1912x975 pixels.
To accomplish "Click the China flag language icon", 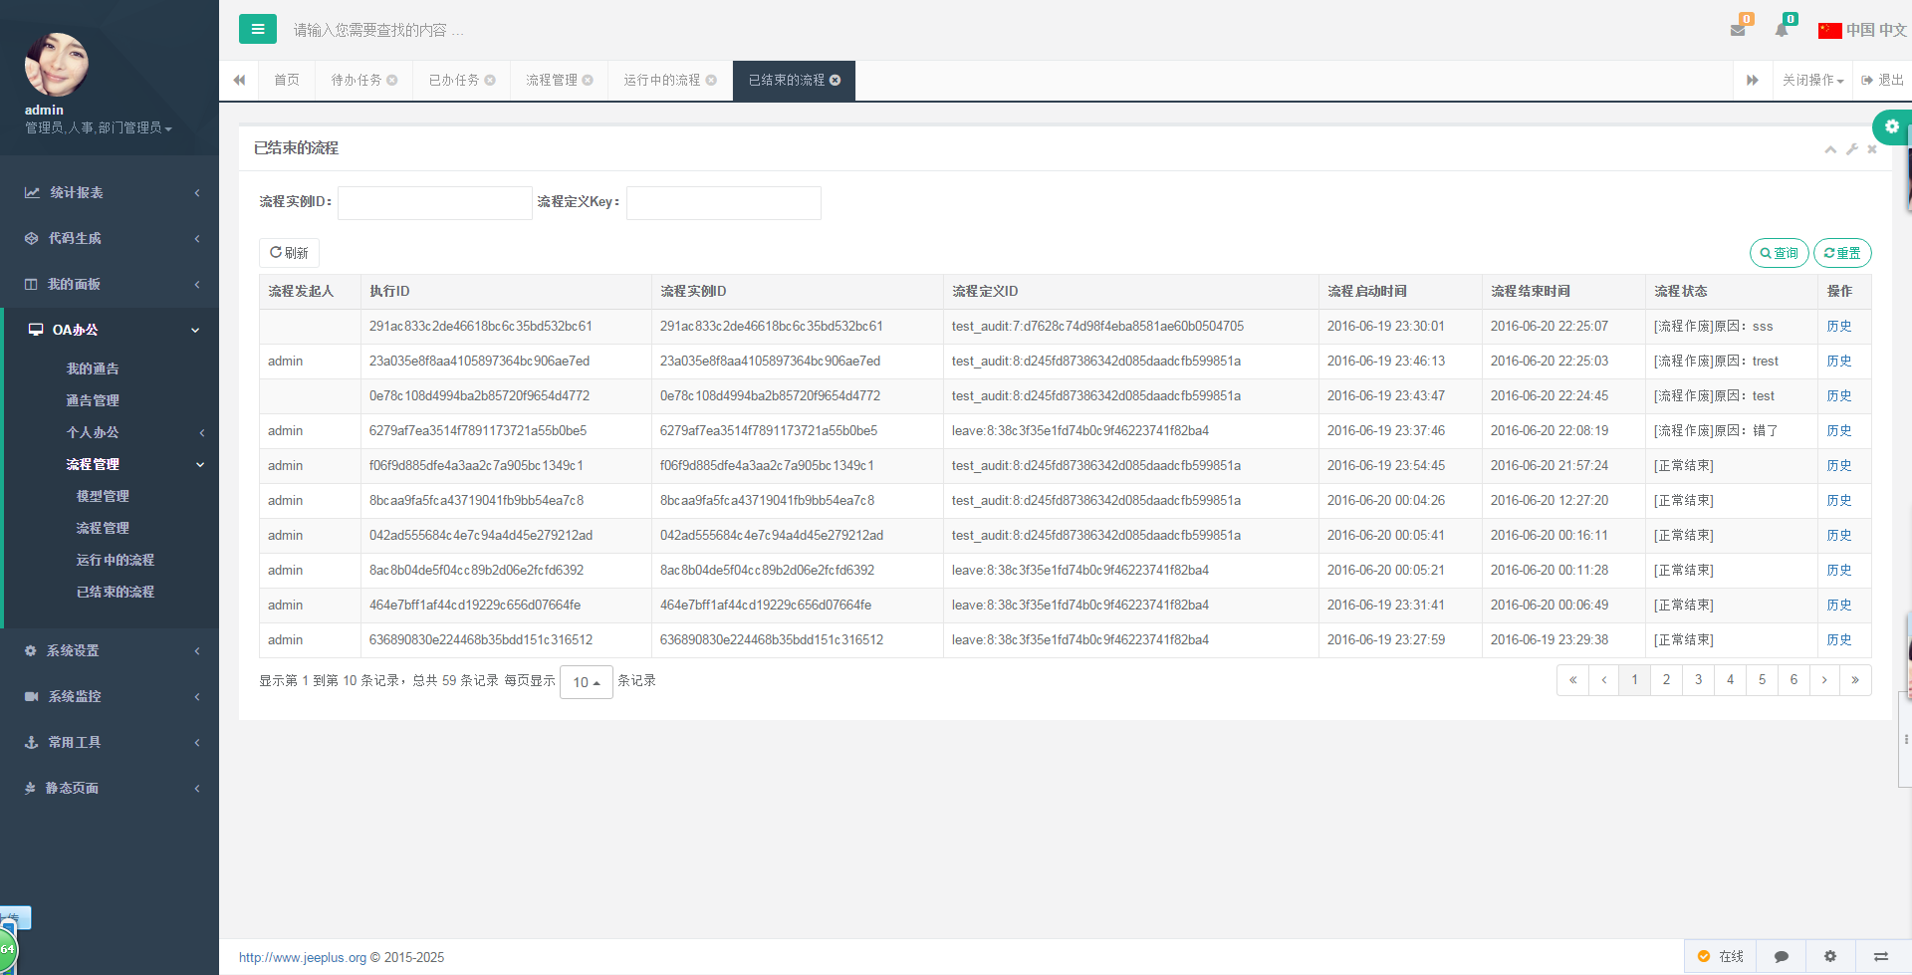I will pyautogui.click(x=1829, y=31).
